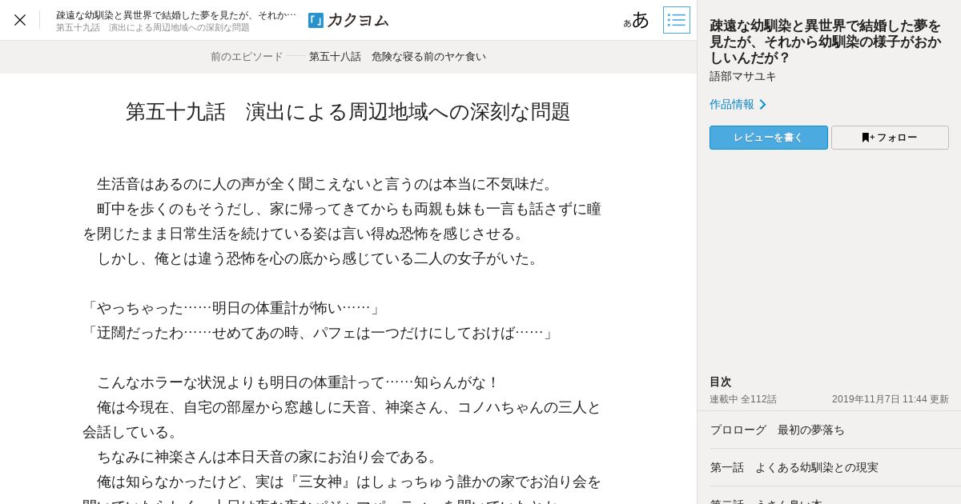Image resolution: width=961 pixels, height=504 pixels.
Task: Click the line beginning こんなホラーな状況
Action: [298, 382]
